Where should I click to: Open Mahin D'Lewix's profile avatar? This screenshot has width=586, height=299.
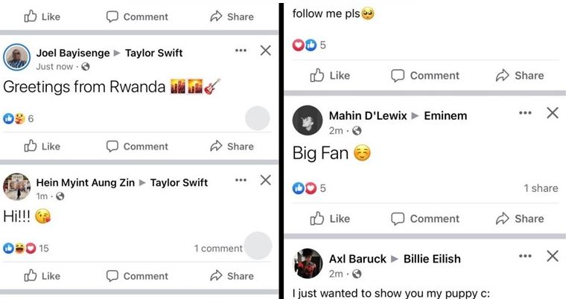click(x=307, y=120)
